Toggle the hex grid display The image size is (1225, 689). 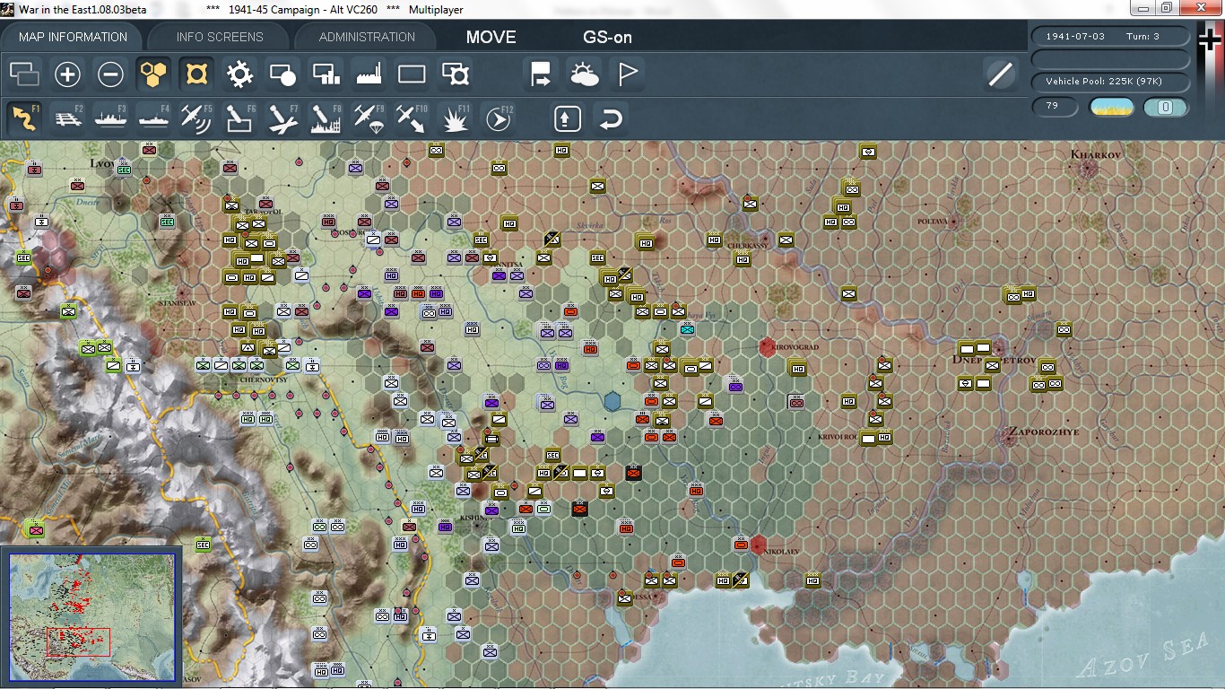[153, 74]
